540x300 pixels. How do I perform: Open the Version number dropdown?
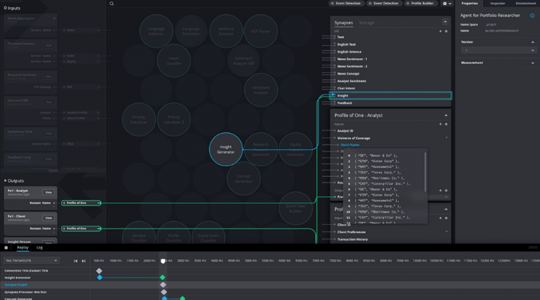point(497,51)
